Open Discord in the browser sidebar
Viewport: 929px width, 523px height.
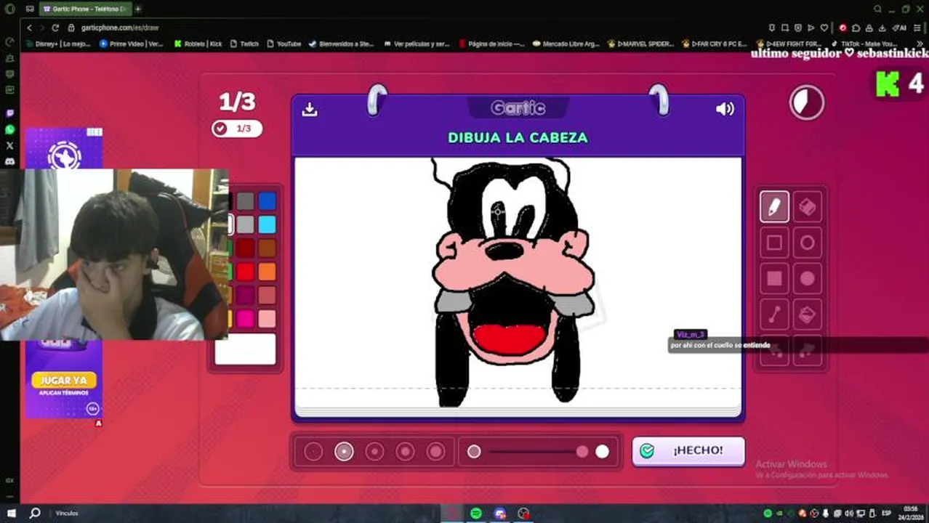click(9, 161)
